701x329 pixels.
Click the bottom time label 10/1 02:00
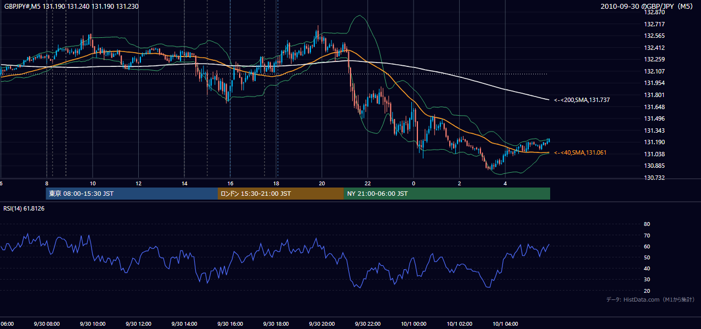459,324
